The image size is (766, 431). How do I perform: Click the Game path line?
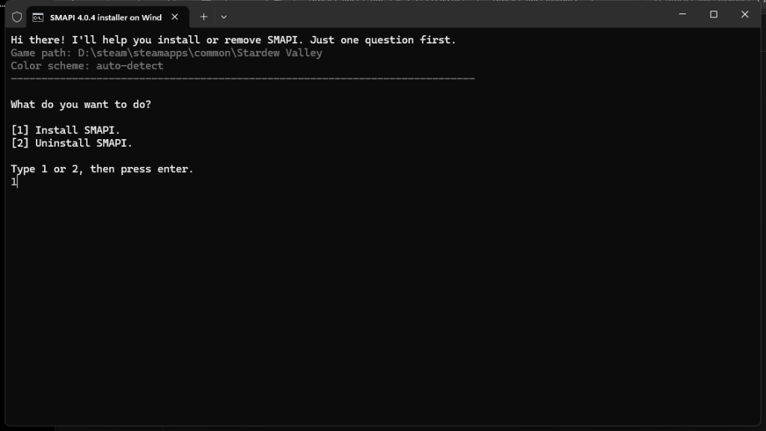pyautogui.click(x=166, y=53)
